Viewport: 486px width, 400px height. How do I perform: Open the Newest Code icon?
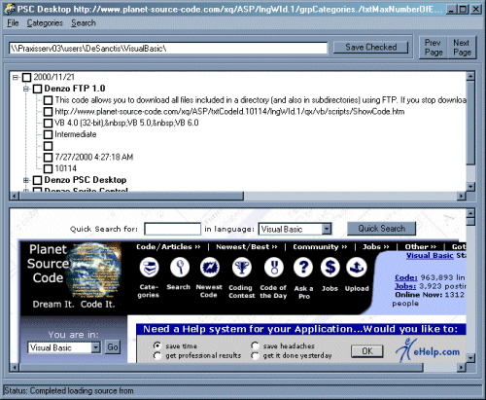click(210, 268)
